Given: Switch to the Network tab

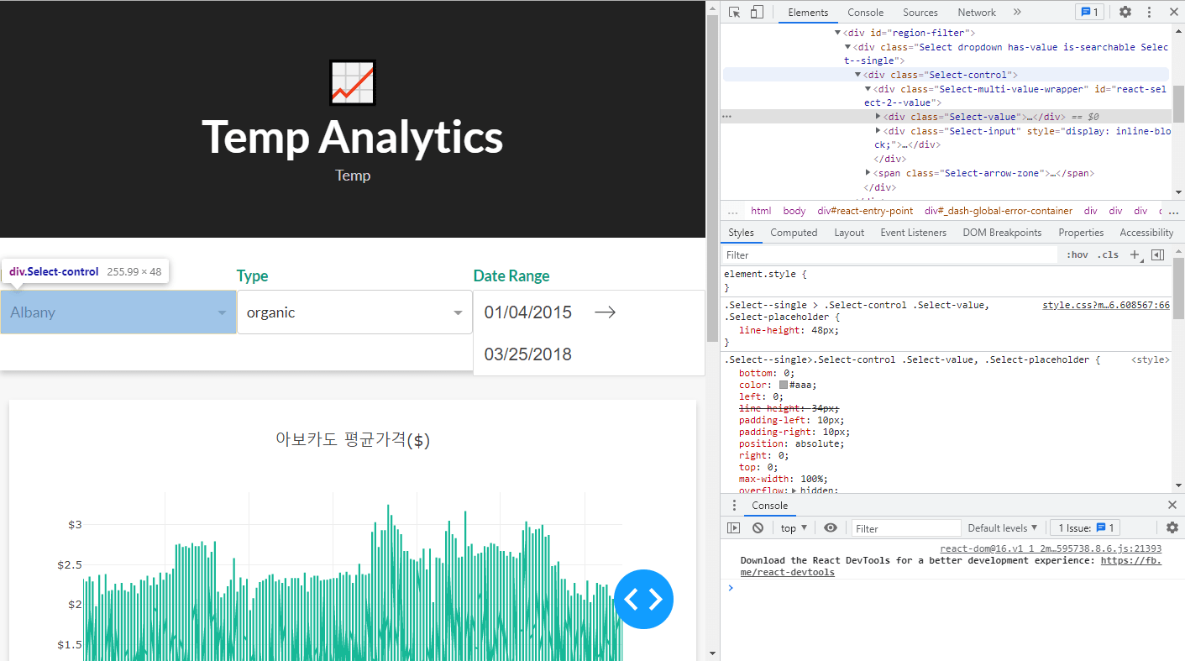Looking at the screenshot, I should [976, 12].
